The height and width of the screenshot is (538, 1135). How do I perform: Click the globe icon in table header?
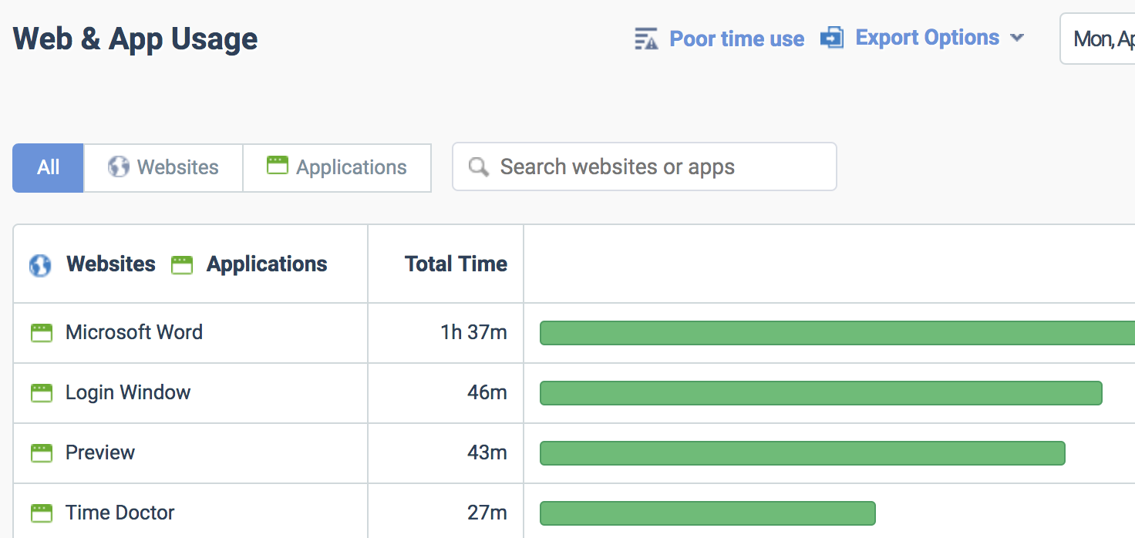coord(40,266)
